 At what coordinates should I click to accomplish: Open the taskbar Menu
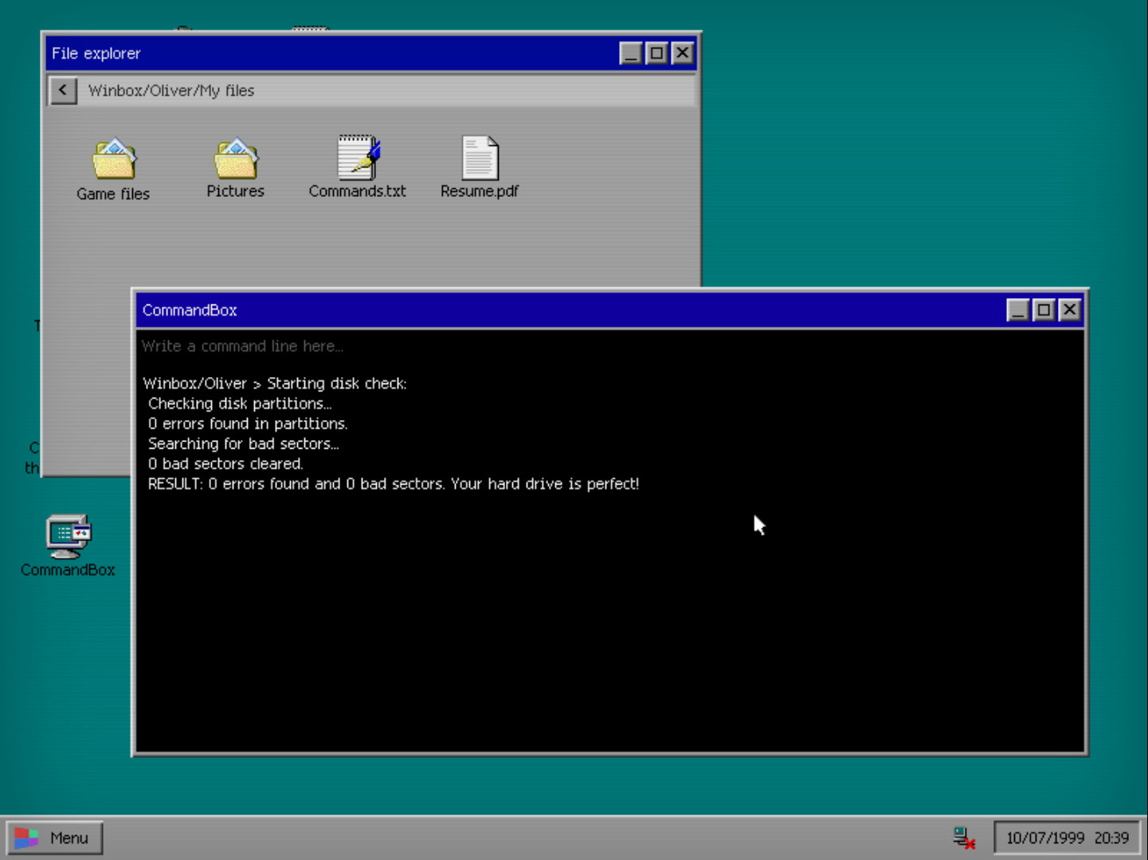[56, 837]
